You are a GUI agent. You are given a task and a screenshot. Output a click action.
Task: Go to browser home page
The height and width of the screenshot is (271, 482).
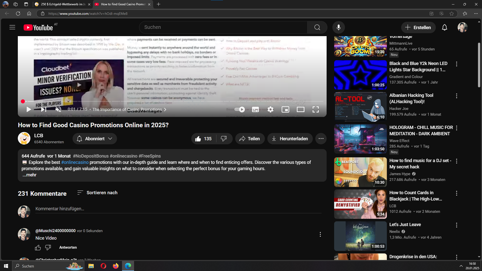(x=29, y=14)
